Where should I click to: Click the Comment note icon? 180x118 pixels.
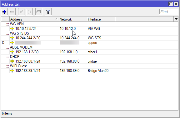(38, 12)
